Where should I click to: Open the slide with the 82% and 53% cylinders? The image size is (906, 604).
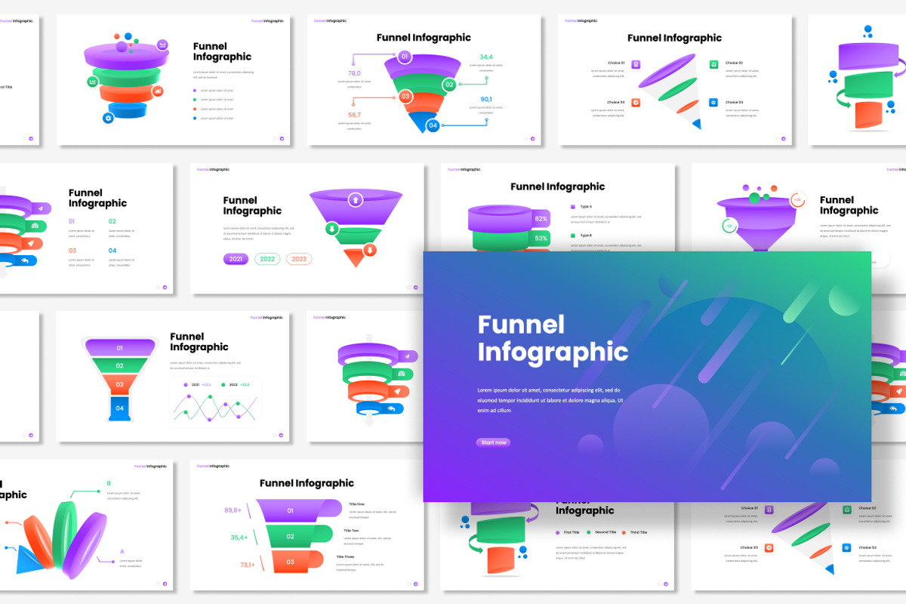pyautogui.click(x=557, y=208)
